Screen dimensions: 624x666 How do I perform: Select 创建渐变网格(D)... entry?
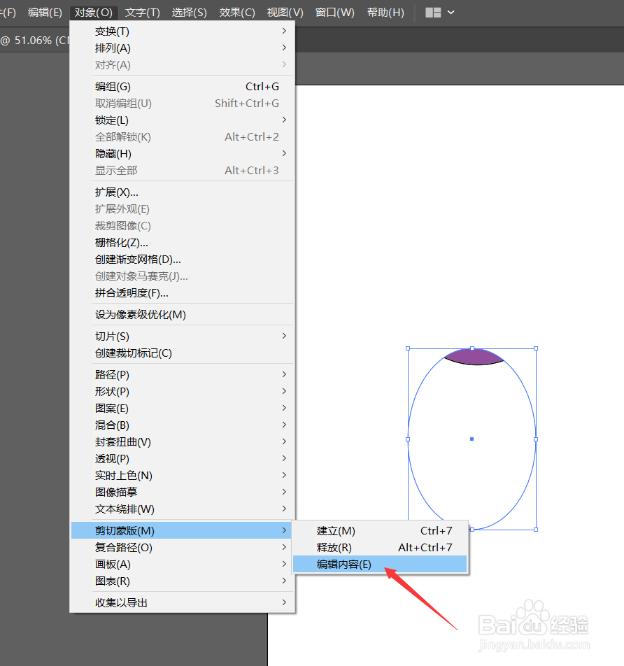click(x=182, y=260)
